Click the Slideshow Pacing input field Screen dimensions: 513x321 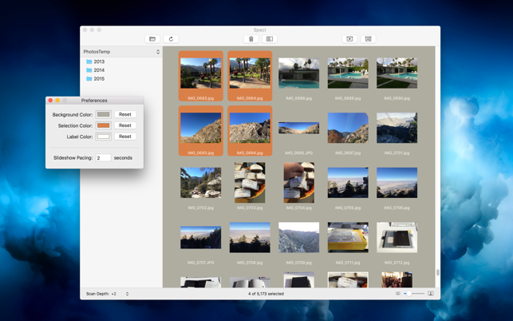tap(103, 158)
